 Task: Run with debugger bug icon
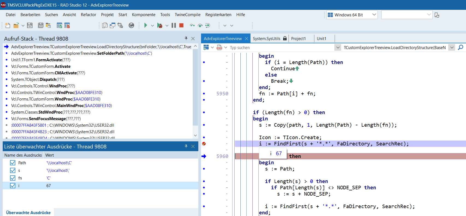click(160, 25)
